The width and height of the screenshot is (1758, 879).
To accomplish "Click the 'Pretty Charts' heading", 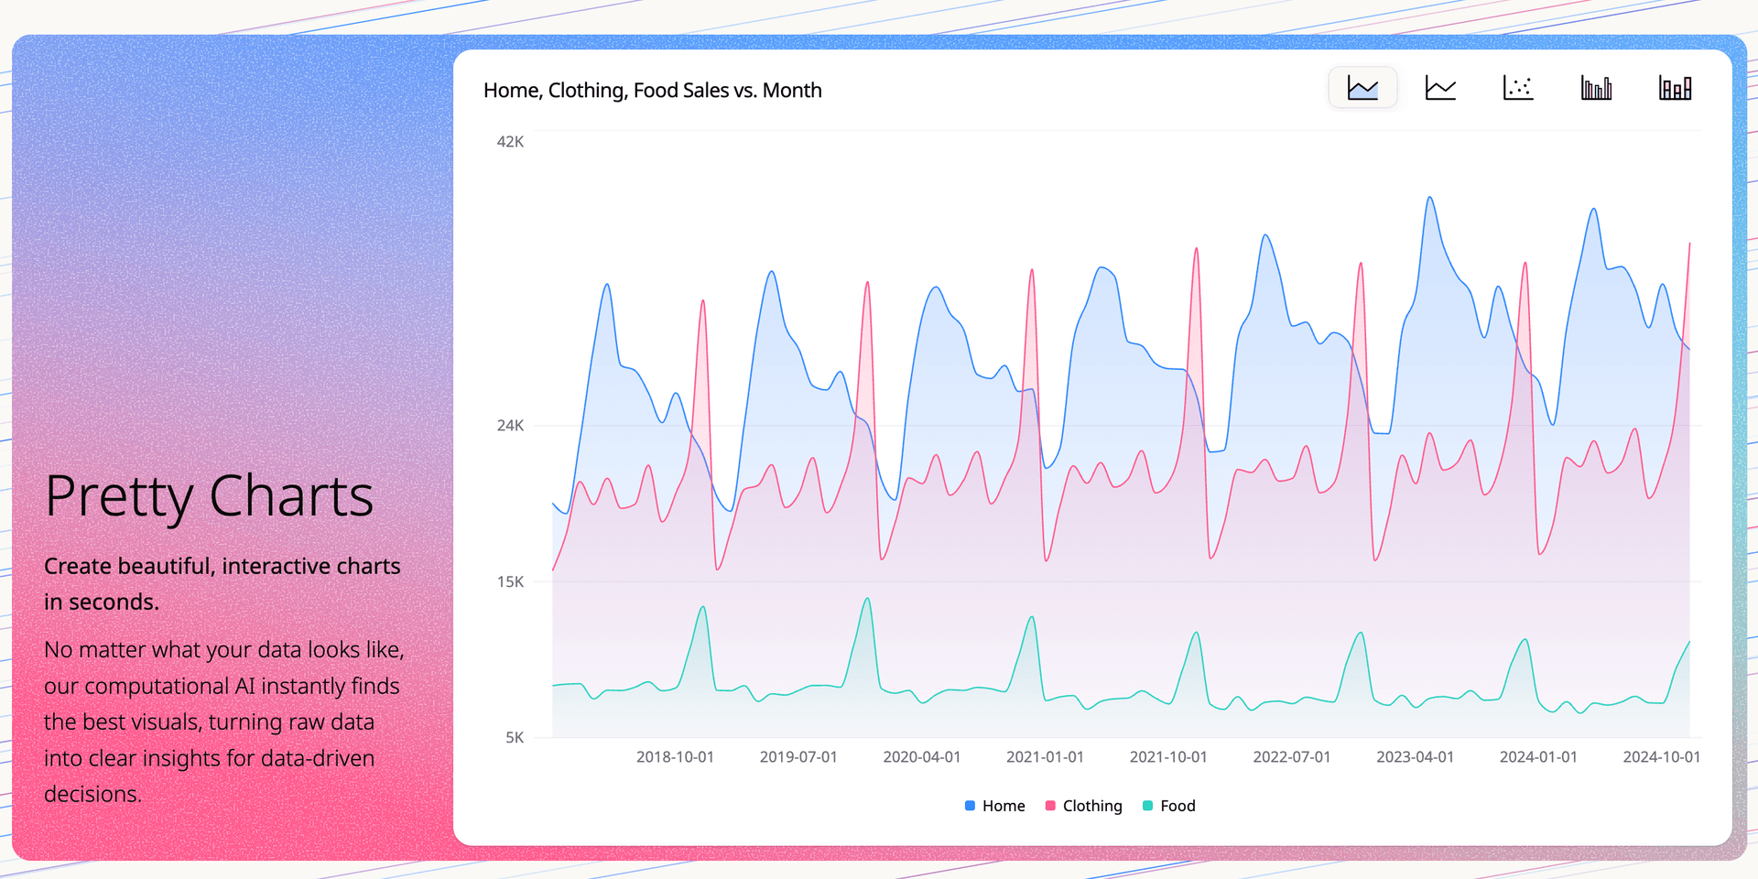I will tap(209, 496).
